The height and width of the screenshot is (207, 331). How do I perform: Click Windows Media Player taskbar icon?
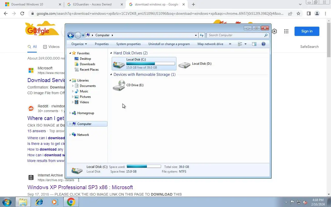55,202
